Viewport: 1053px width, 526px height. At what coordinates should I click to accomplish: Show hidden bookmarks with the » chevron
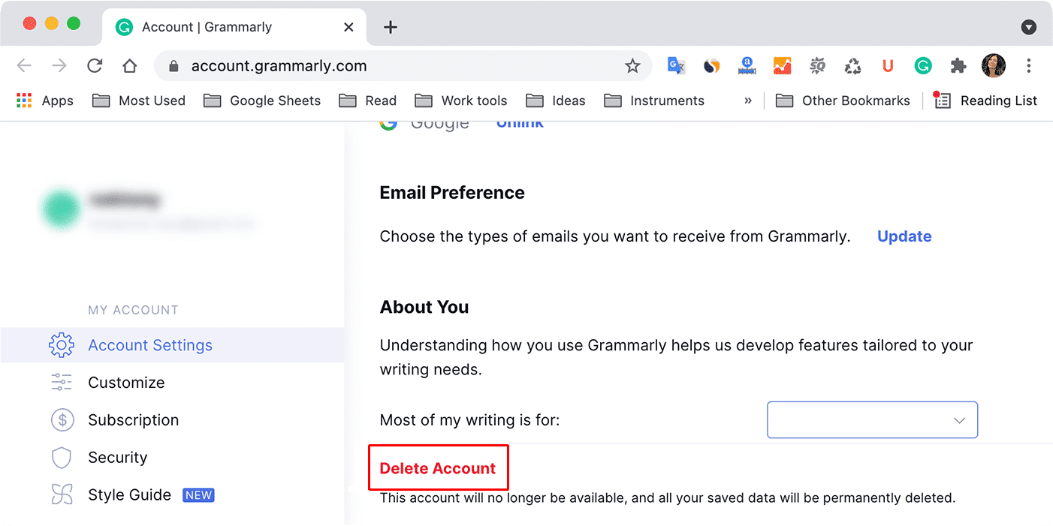pos(748,101)
